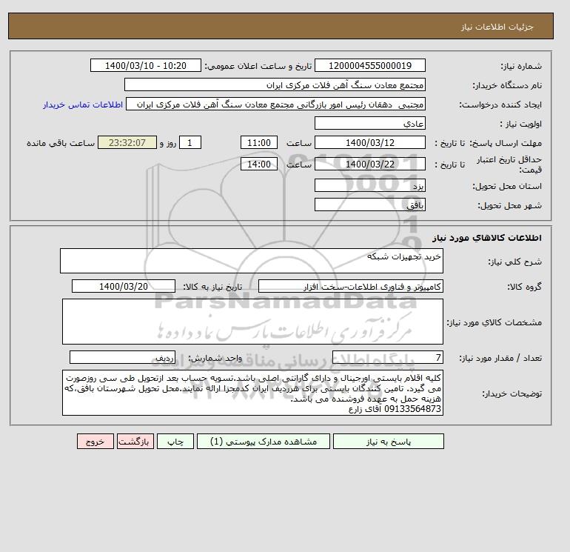Click the 'خروج' exit button

point(95,442)
